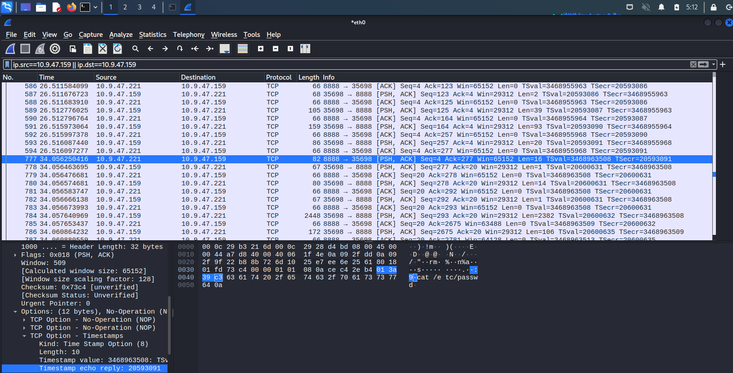Sort packets by the Info column header
Image resolution: width=733 pixels, height=373 pixels.
pos(516,77)
